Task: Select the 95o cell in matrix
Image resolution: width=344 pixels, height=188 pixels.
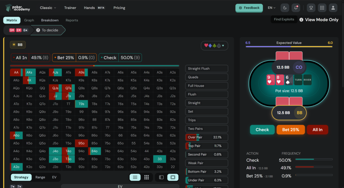Action: tap(81, 143)
